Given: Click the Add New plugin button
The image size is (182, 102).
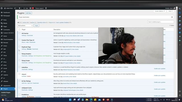Looking at the screenshot, I should pyautogui.click(x=28, y=13).
